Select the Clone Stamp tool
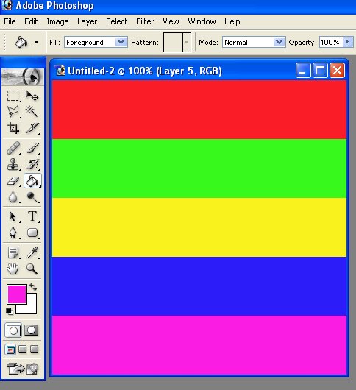 pos(13,164)
